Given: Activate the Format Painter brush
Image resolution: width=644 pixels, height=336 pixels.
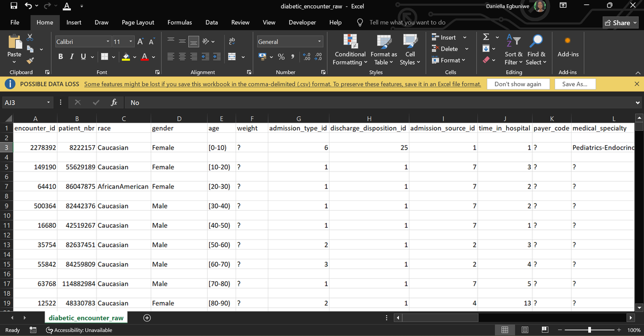Looking at the screenshot, I should click(30, 61).
